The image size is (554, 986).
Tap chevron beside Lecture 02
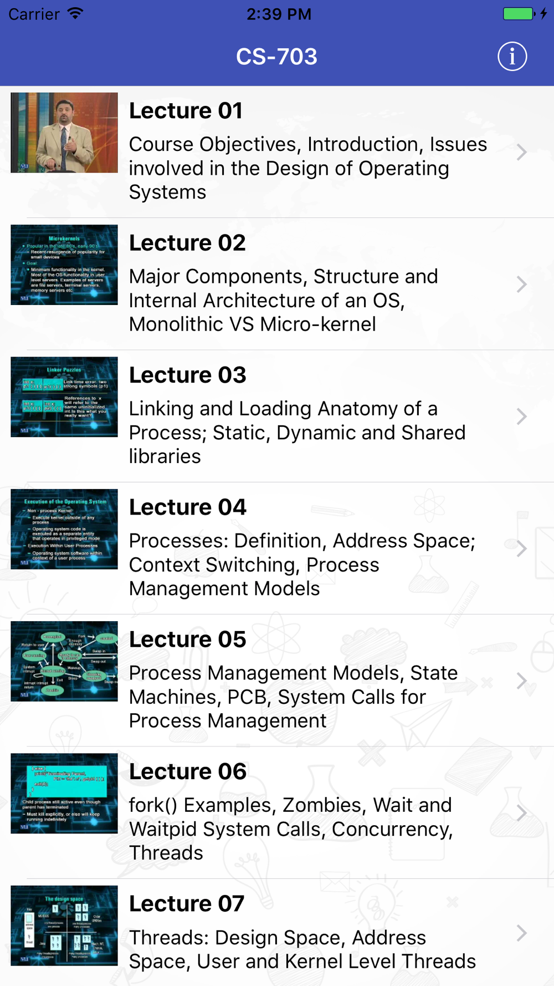pyautogui.click(x=521, y=284)
